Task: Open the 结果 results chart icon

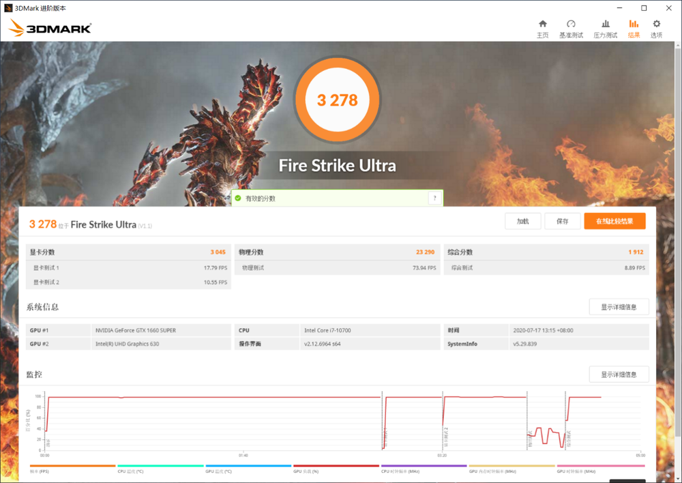Action: point(634,29)
